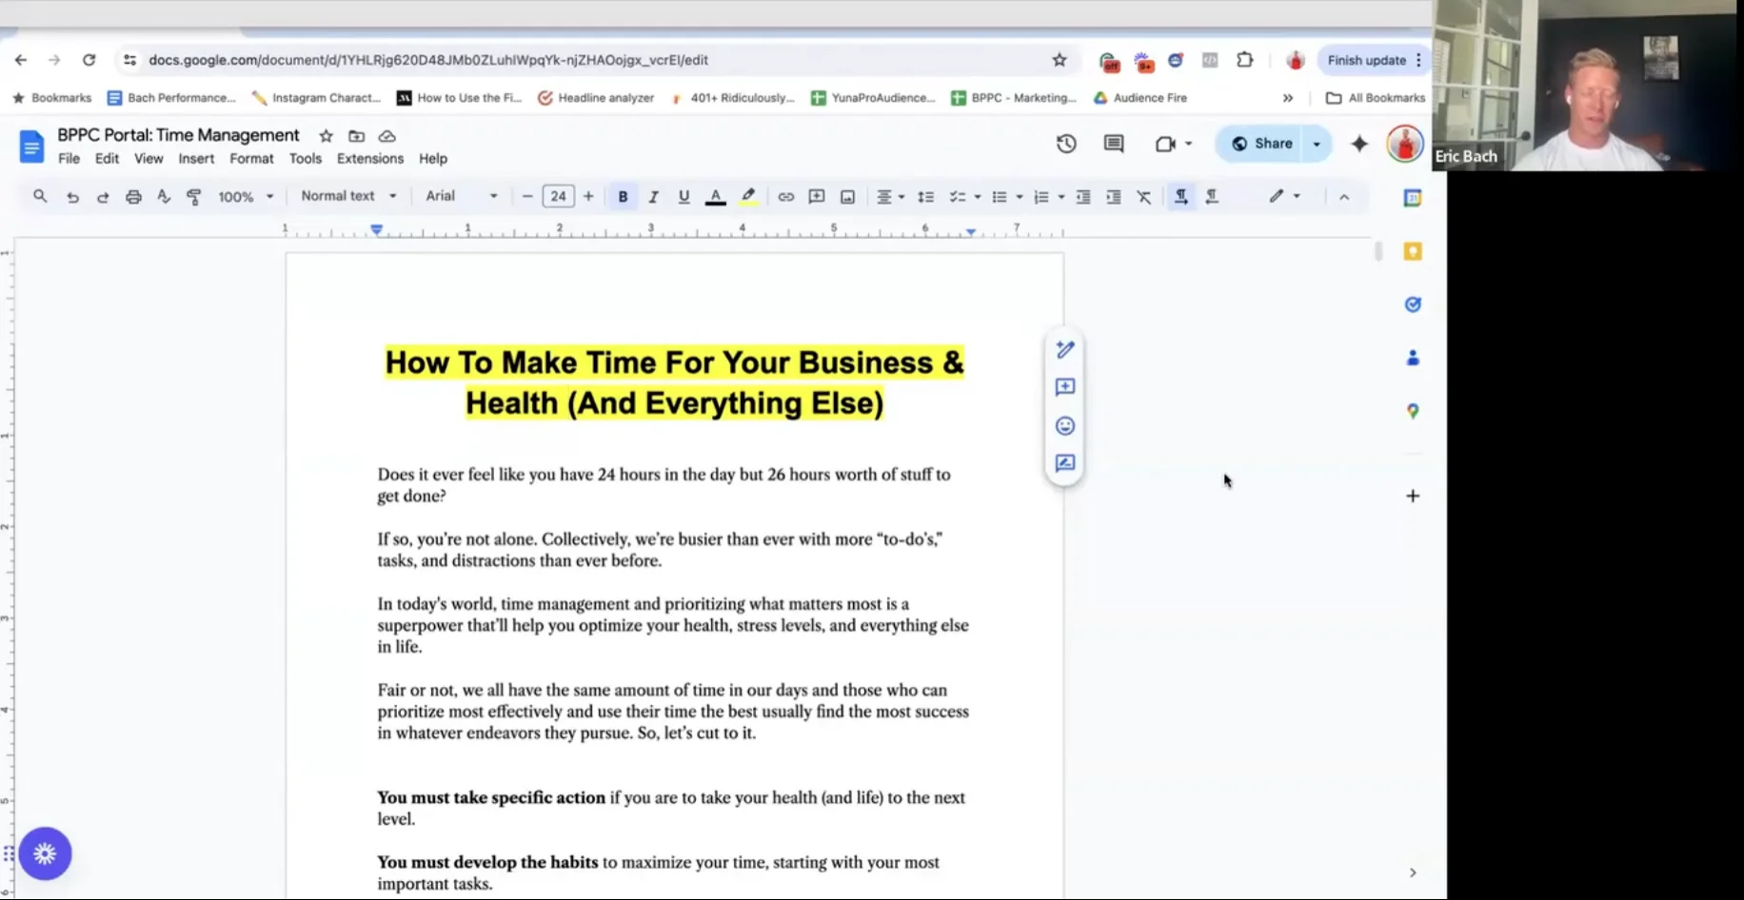The width and height of the screenshot is (1744, 900).
Task: Open the text color picker
Action: (x=716, y=197)
